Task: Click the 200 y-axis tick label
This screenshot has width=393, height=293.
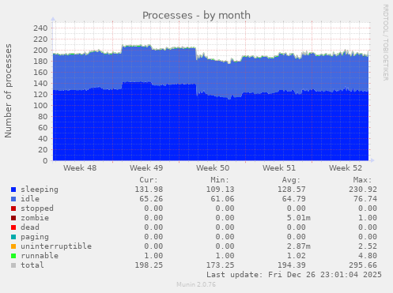Action: point(40,51)
